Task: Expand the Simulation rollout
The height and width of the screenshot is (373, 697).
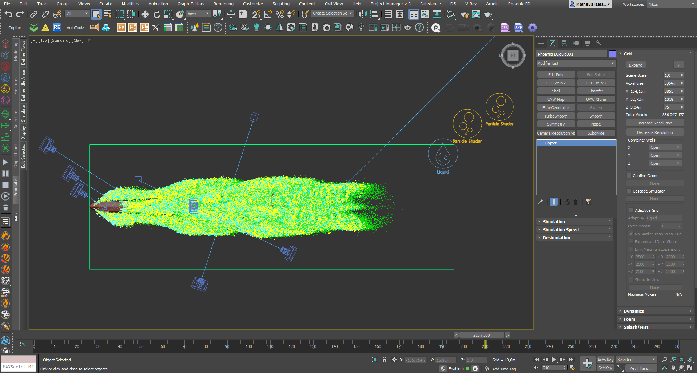Action: tap(575, 222)
